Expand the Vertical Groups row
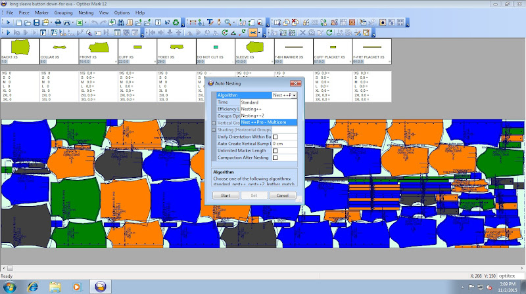The image size is (526, 294). [214, 123]
